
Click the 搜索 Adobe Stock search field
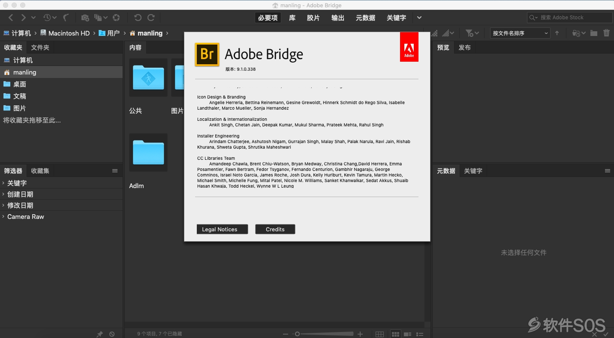(570, 18)
